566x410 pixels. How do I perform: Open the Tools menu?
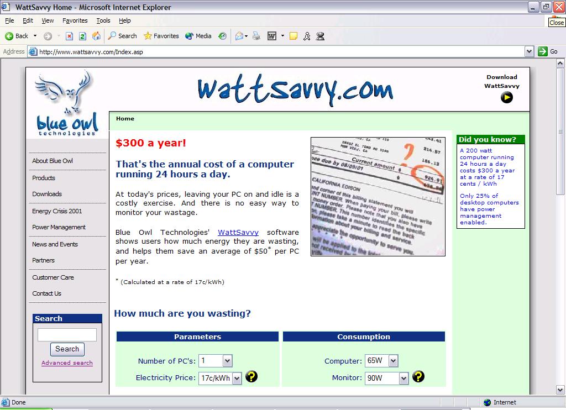(x=103, y=20)
